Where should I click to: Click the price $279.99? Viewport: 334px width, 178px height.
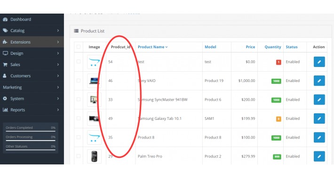tap(248, 156)
